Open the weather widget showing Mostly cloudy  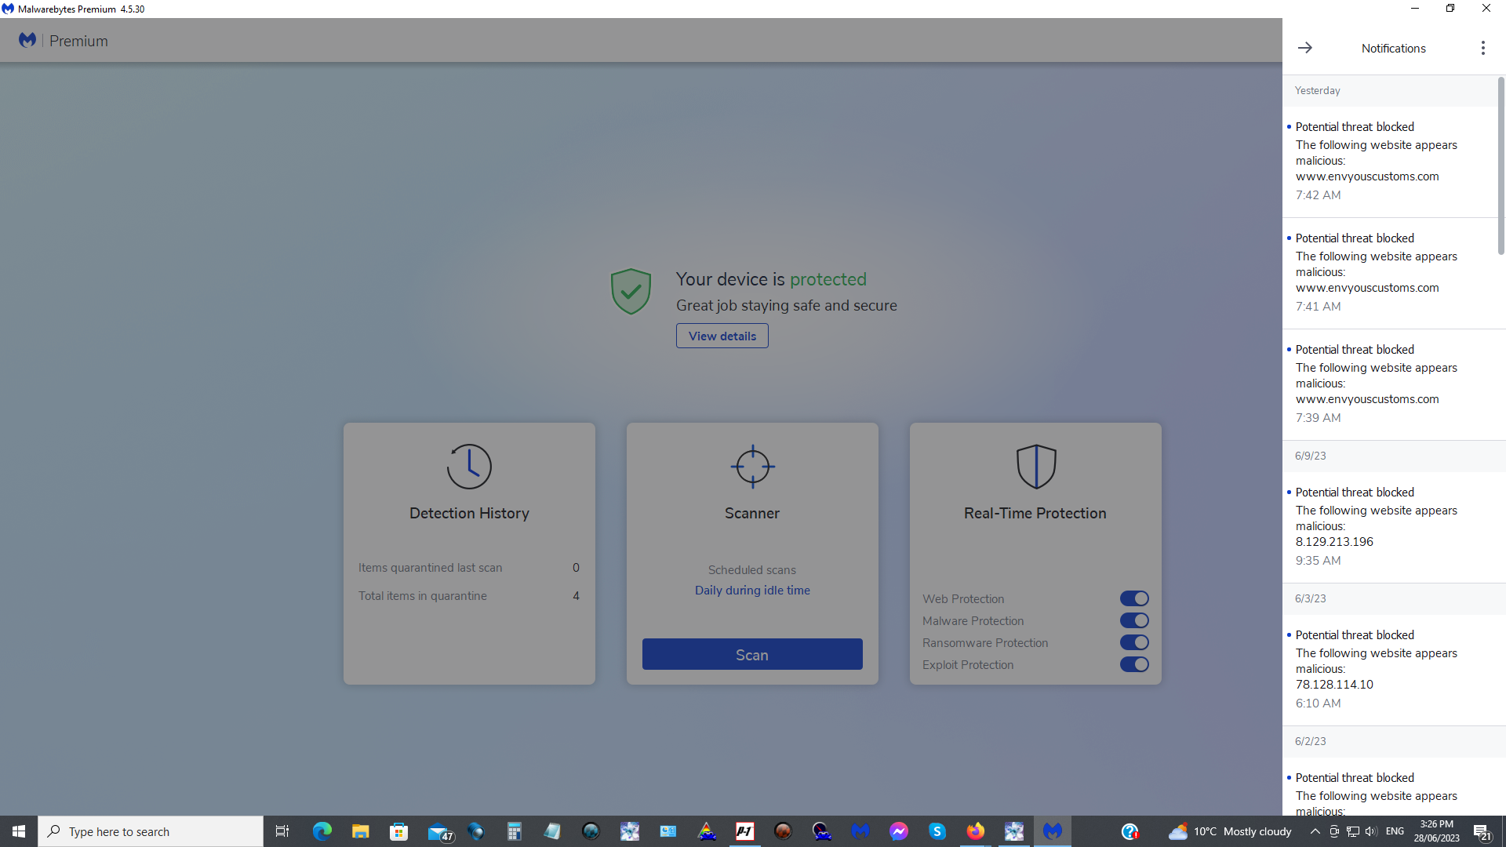point(1229,831)
